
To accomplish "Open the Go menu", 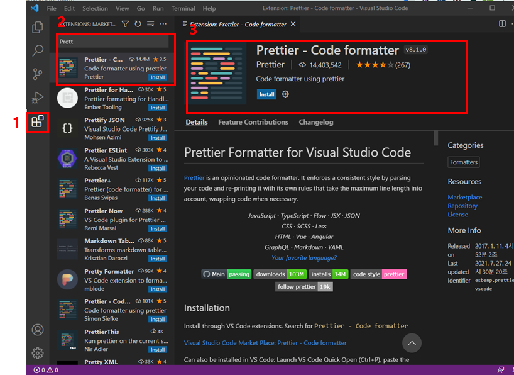I will click(141, 9).
